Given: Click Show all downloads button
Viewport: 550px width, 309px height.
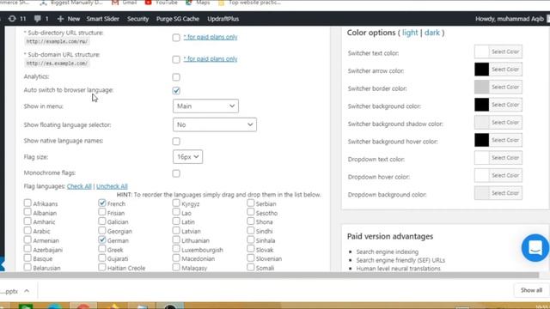Looking at the screenshot, I should (x=531, y=290).
